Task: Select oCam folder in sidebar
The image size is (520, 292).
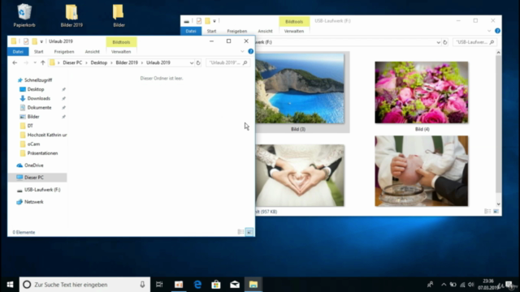Action: pyautogui.click(x=33, y=144)
